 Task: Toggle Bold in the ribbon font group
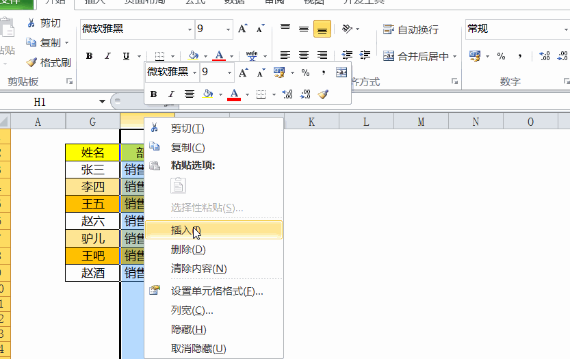coord(89,56)
